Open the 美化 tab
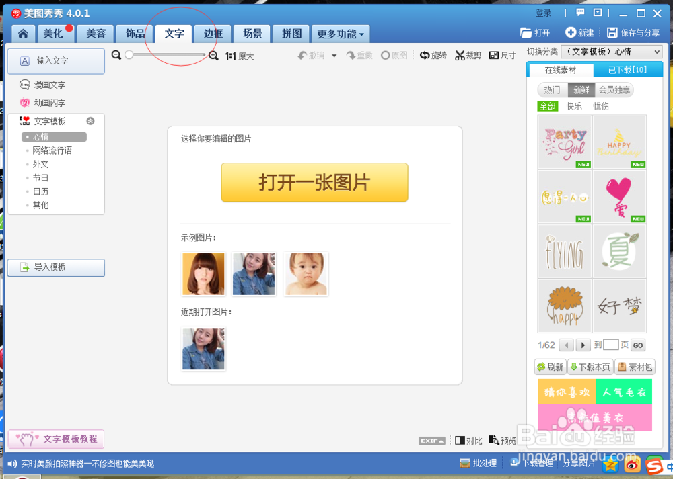 point(55,34)
